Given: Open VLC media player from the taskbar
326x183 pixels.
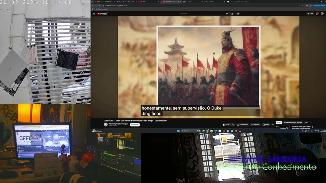Looking at the screenshot, I should pyautogui.click(x=240, y=131).
